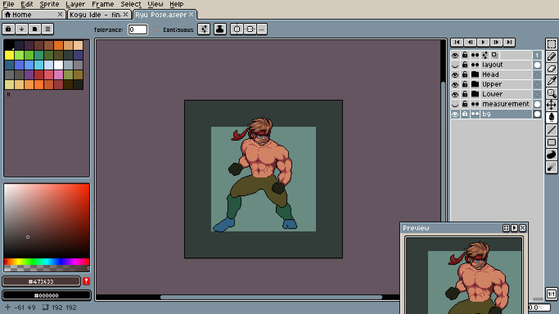559x314 pixels.
Task: Go to first frame
Action: [457, 42]
